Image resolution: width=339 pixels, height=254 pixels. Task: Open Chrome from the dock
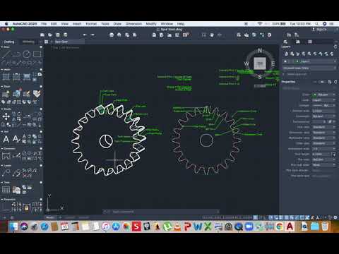coord(280,226)
